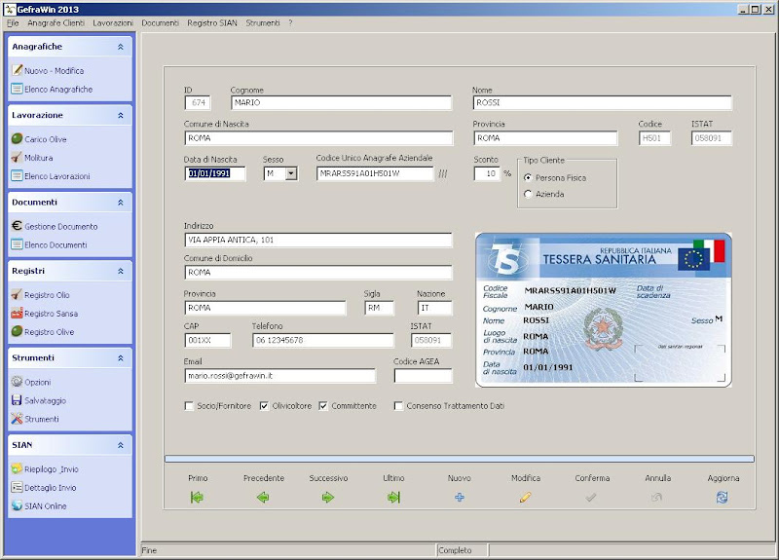Click Strumenti tools icon in sidebar

coord(17,419)
